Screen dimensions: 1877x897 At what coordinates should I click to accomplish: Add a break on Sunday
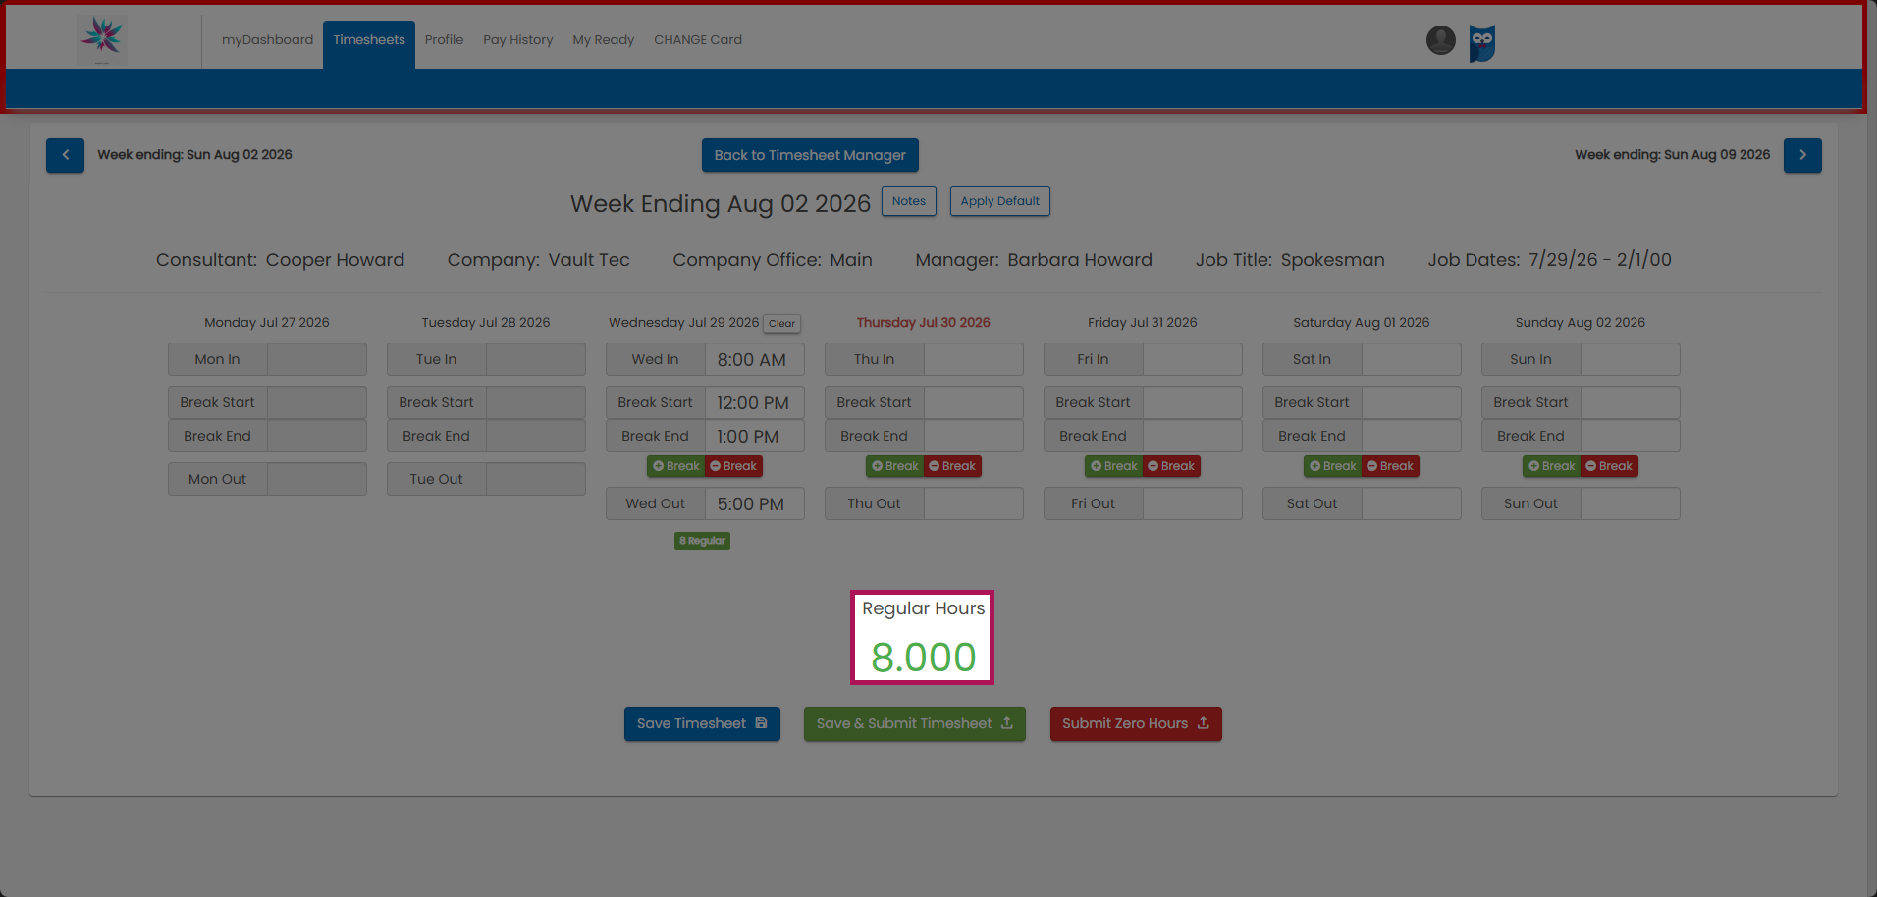point(1551,466)
